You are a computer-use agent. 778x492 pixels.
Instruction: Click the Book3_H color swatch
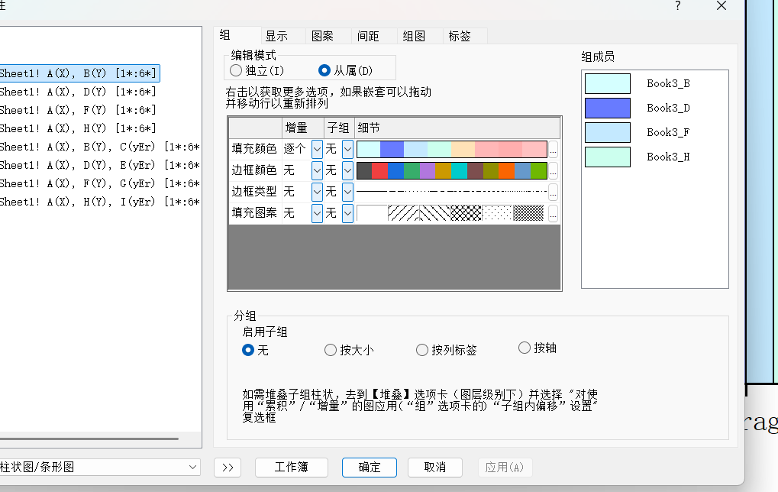point(608,157)
